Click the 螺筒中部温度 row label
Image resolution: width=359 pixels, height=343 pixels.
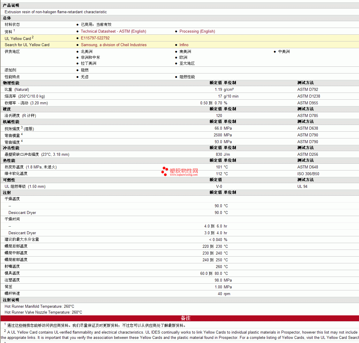click(16, 253)
